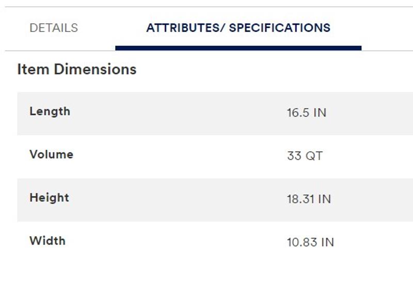Click the white Volume table row
This screenshot has height=293, width=413.
pyautogui.click(x=215, y=157)
